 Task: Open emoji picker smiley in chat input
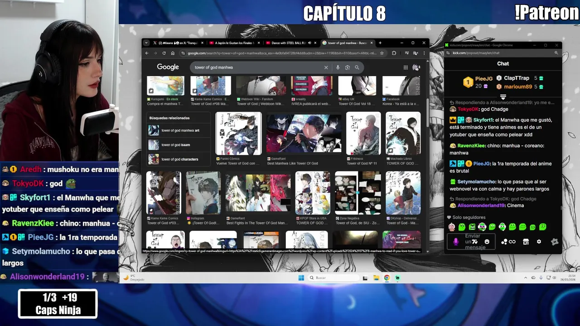click(487, 242)
